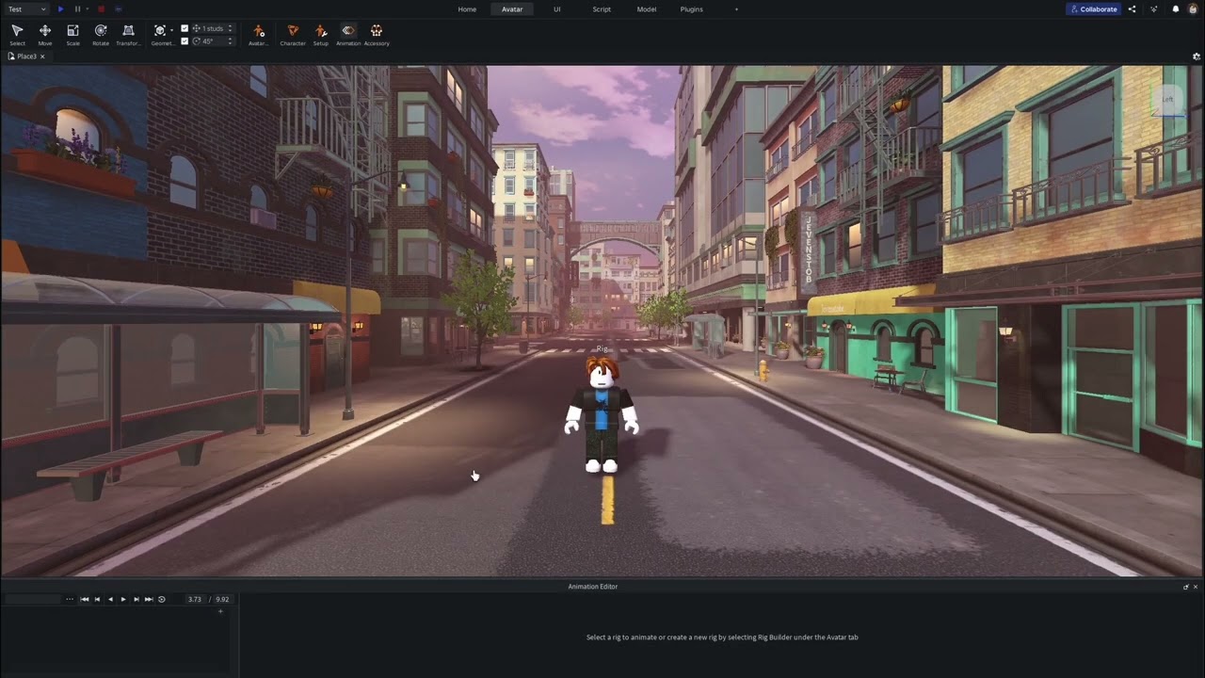
Task: Switch to the Home tab
Action: 467,8
